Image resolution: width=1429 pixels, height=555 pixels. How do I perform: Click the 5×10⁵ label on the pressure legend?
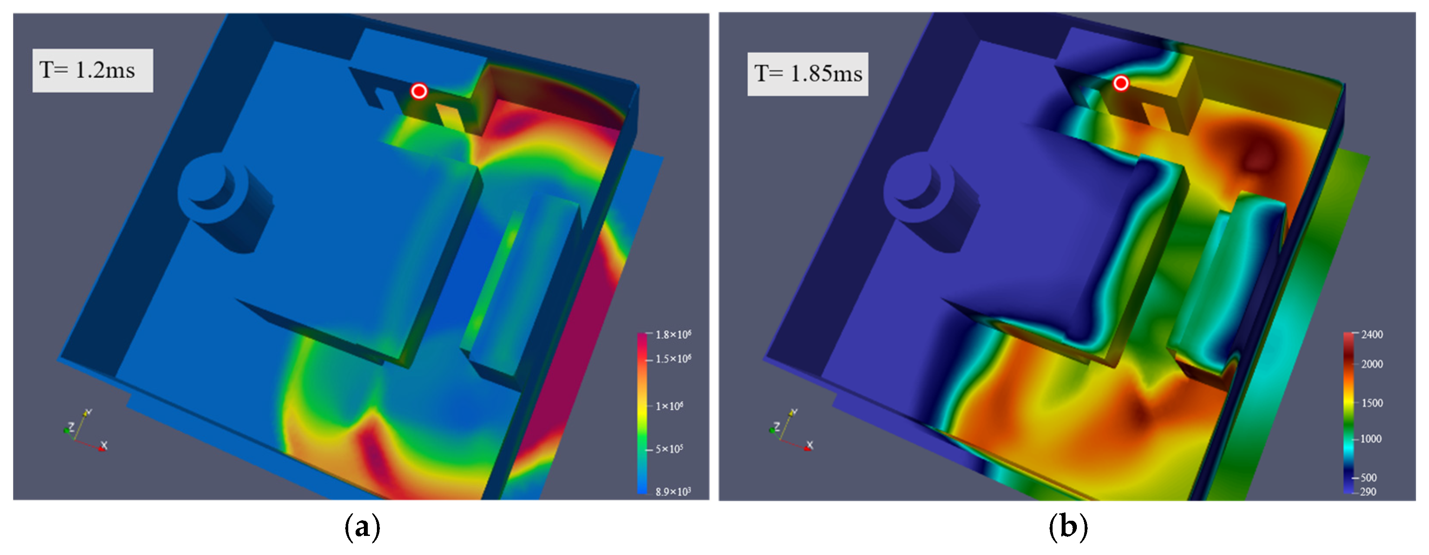click(x=669, y=449)
